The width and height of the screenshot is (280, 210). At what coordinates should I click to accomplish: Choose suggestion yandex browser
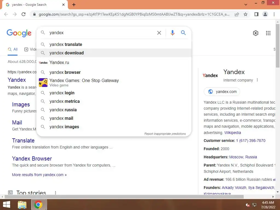(x=114, y=72)
